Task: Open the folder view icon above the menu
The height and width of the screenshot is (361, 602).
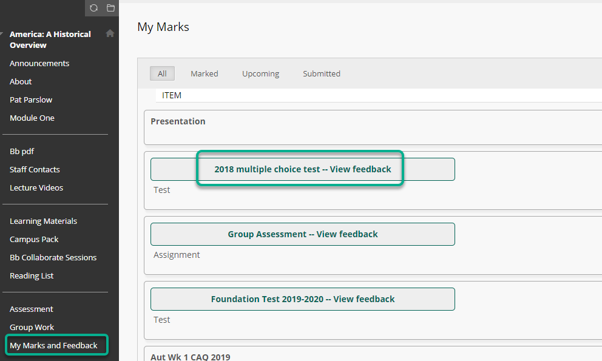Action: point(110,8)
